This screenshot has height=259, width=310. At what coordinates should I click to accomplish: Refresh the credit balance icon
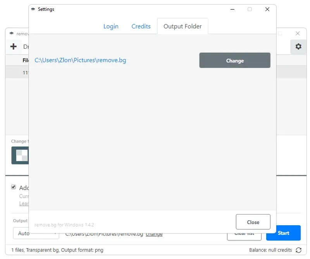pyautogui.click(x=298, y=250)
